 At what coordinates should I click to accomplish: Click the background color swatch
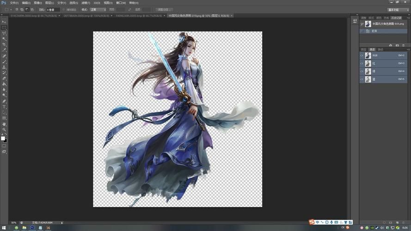pyautogui.click(x=5, y=141)
